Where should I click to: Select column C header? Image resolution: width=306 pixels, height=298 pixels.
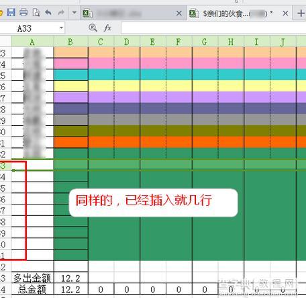pyautogui.click(x=101, y=42)
